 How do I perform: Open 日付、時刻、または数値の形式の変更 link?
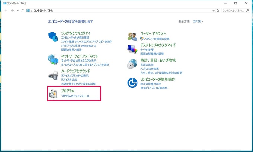click(161, 73)
